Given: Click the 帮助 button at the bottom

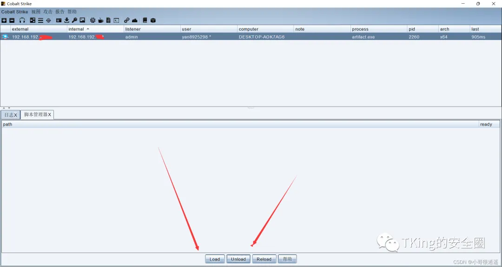Looking at the screenshot, I should (288, 259).
